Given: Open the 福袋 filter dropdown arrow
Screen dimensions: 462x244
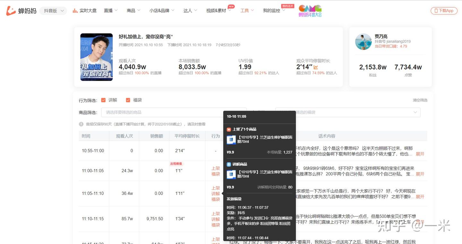Looking at the screenshot, I should (415, 112).
